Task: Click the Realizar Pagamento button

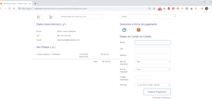Action: pos(157,92)
